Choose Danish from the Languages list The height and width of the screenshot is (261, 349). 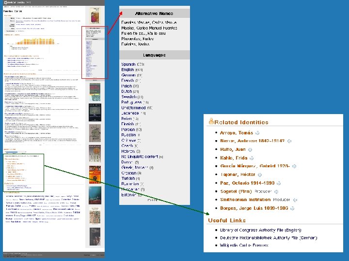[x=127, y=162]
